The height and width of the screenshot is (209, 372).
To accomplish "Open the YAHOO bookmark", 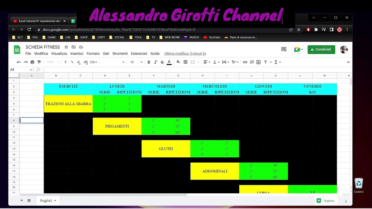I will (x=192, y=37).
